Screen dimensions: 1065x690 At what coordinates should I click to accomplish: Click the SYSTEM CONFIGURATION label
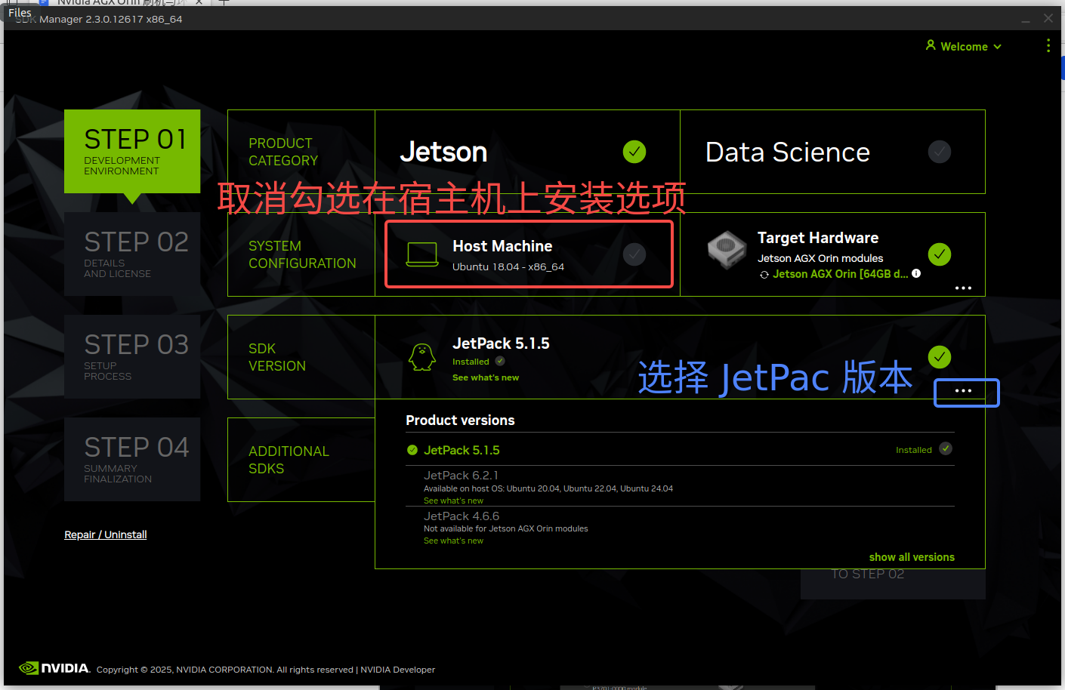coord(302,254)
